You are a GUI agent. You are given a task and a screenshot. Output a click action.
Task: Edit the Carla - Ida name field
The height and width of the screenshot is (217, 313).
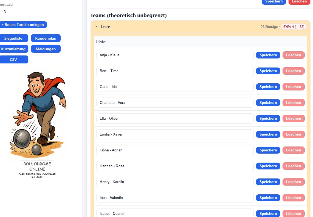[x=175, y=87]
